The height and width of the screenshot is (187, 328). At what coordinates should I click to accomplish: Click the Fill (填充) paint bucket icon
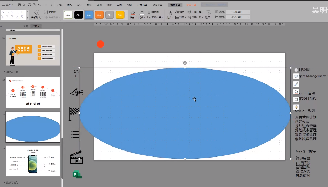tap(133, 13)
